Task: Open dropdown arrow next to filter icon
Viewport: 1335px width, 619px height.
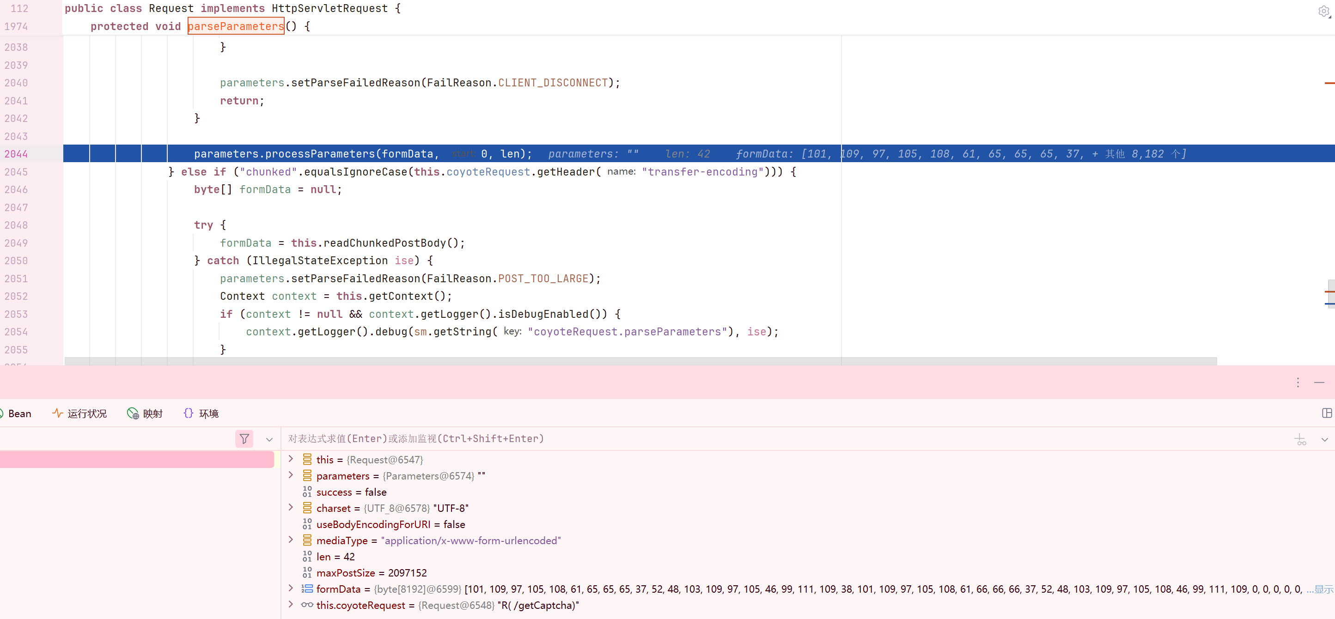Action: coord(269,439)
